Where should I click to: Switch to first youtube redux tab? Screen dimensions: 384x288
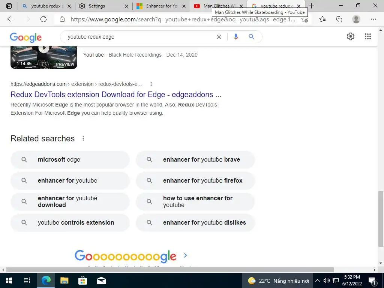(46, 6)
